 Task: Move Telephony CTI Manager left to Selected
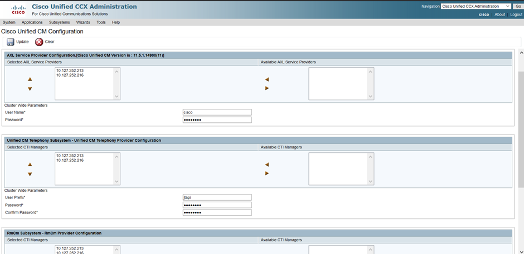click(x=266, y=165)
